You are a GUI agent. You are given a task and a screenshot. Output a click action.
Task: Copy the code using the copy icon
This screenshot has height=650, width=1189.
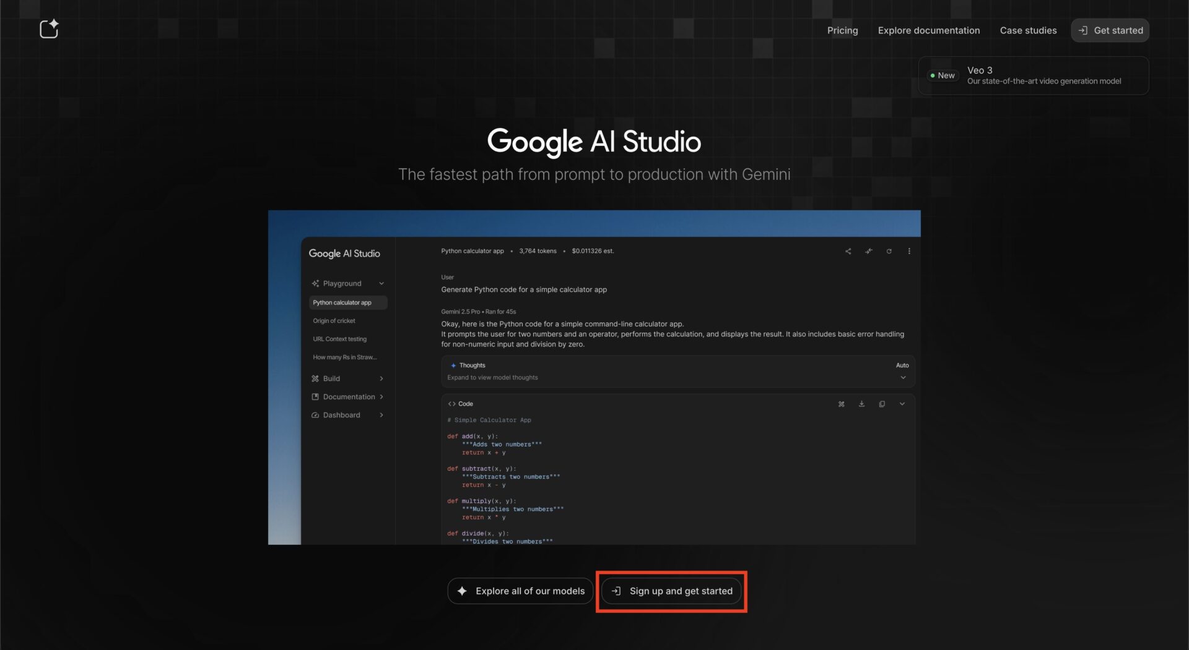[881, 404]
